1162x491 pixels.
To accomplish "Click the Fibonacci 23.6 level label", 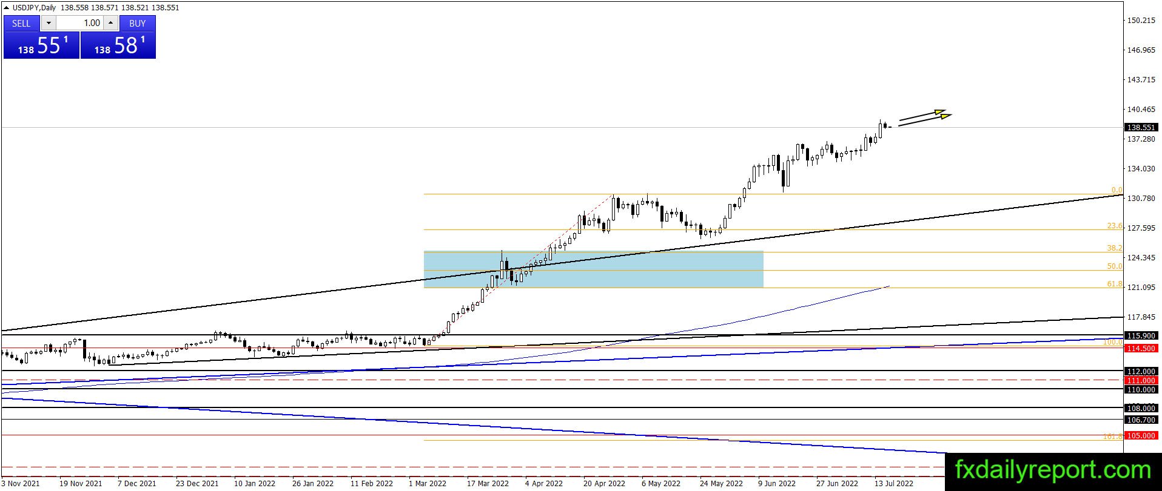I will pos(1114,226).
